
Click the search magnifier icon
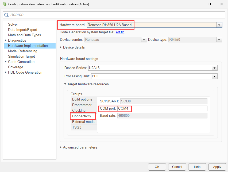click(x=6, y=15)
